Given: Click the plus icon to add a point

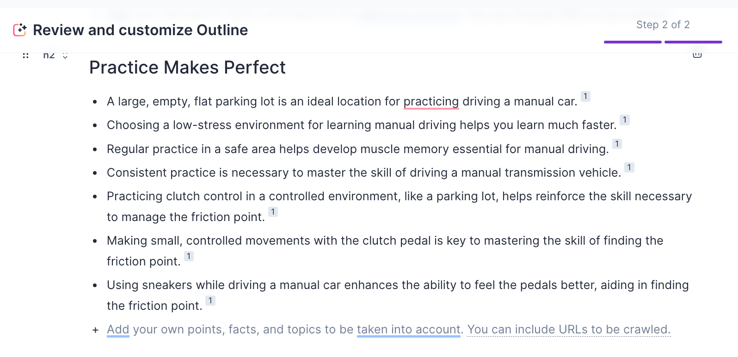Looking at the screenshot, I should click(x=95, y=330).
